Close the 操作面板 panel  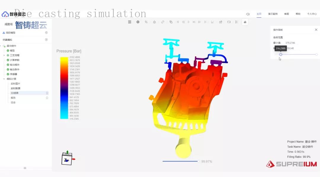[x=316, y=30]
